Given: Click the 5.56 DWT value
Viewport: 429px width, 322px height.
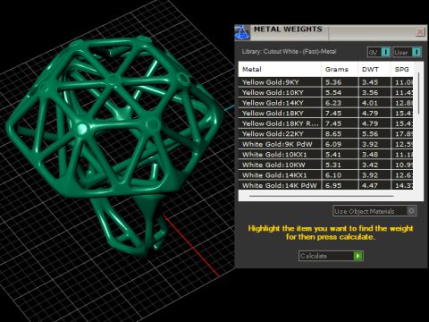Looking at the screenshot, I should click(370, 134).
